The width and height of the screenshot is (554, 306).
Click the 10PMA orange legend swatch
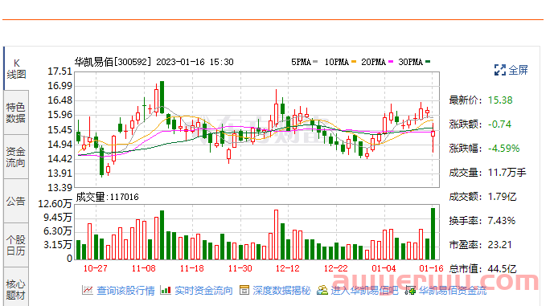(x=354, y=62)
